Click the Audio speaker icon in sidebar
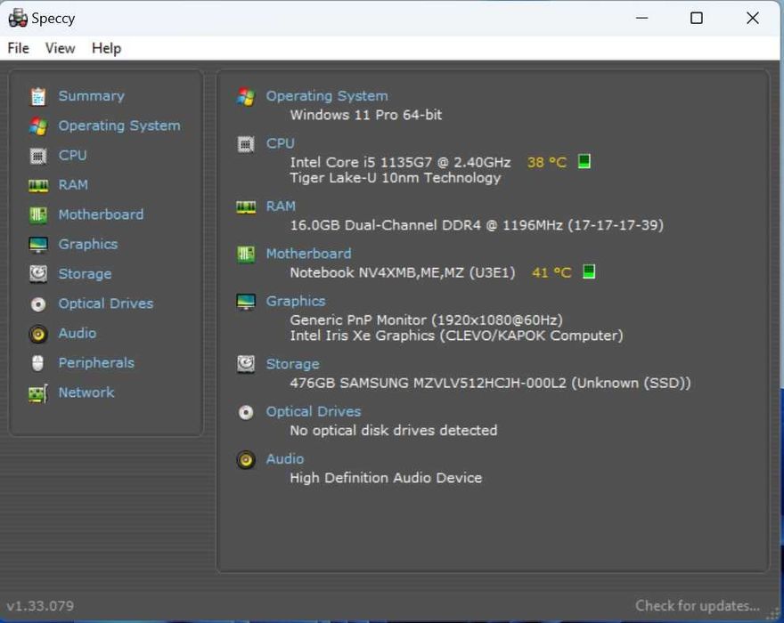The height and width of the screenshot is (623, 784). [38, 334]
